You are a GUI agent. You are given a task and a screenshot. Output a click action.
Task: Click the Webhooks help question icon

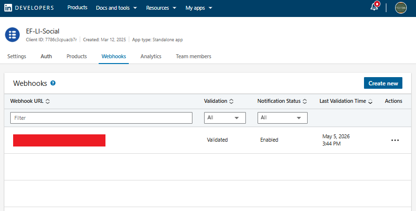tap(53, 83)
